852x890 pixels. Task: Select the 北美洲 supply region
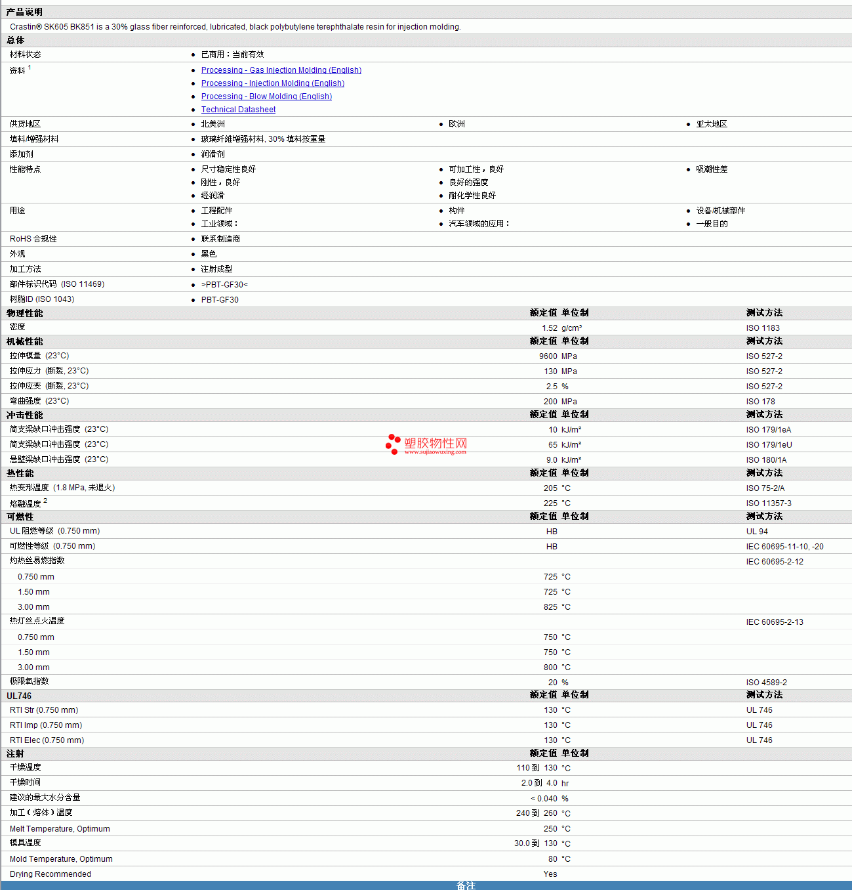click(x=213, y=124)
